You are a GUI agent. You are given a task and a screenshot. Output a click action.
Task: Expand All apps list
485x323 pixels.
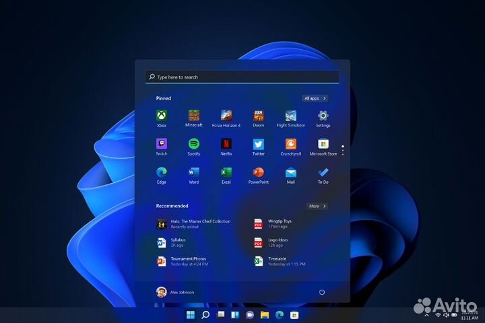[315, 98]
